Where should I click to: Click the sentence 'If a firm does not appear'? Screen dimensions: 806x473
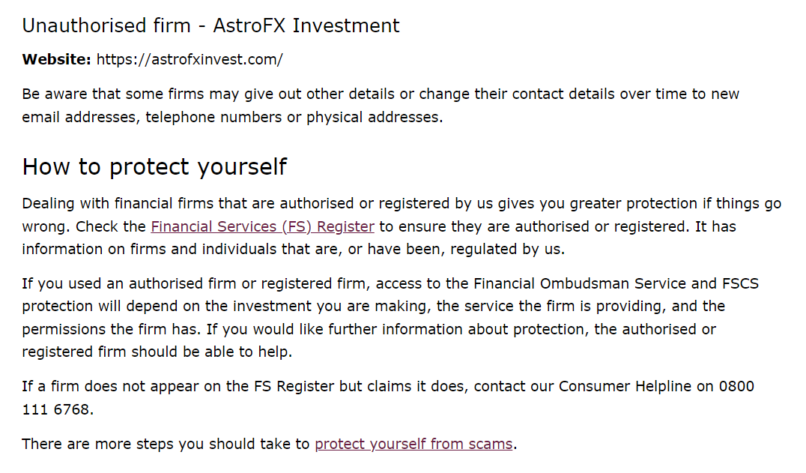pyautogui.click(x=388, y=398)
